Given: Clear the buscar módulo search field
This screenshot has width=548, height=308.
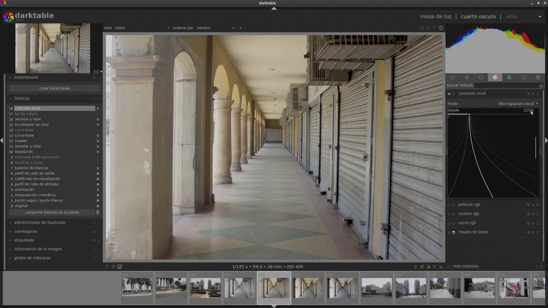Looking at the screenshot, I should 541,86.
